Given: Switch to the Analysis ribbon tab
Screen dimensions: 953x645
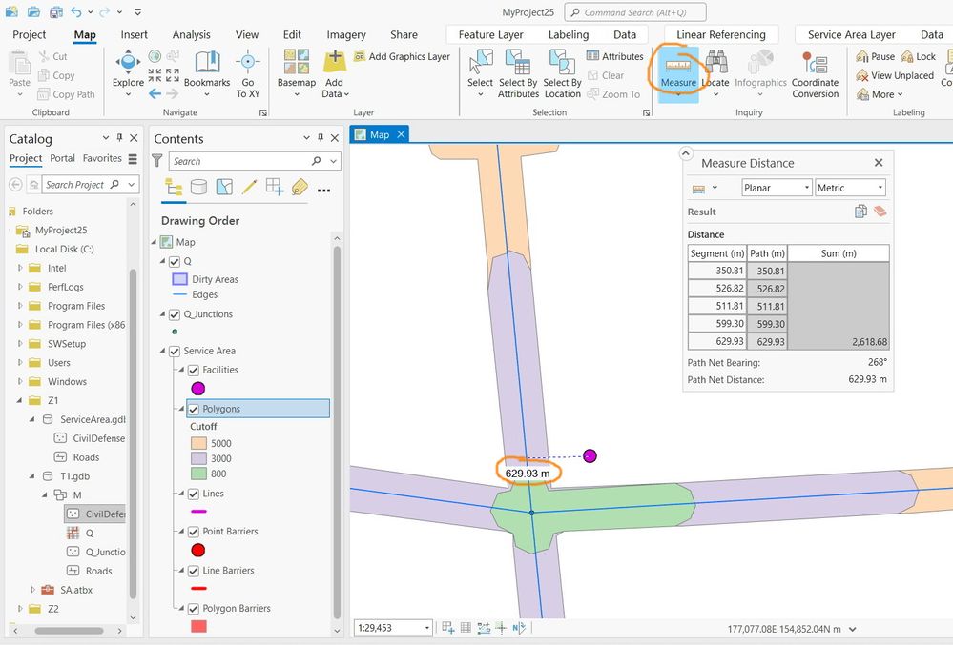Looking at the screenshot, I should pos(191,34).
